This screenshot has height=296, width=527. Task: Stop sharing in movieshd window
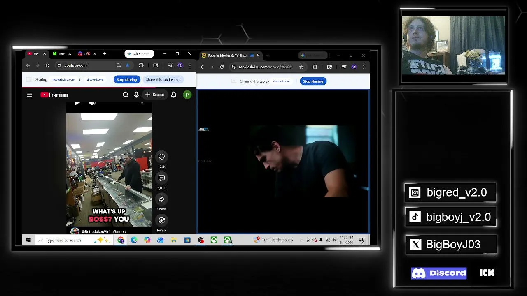pos(313,81)
